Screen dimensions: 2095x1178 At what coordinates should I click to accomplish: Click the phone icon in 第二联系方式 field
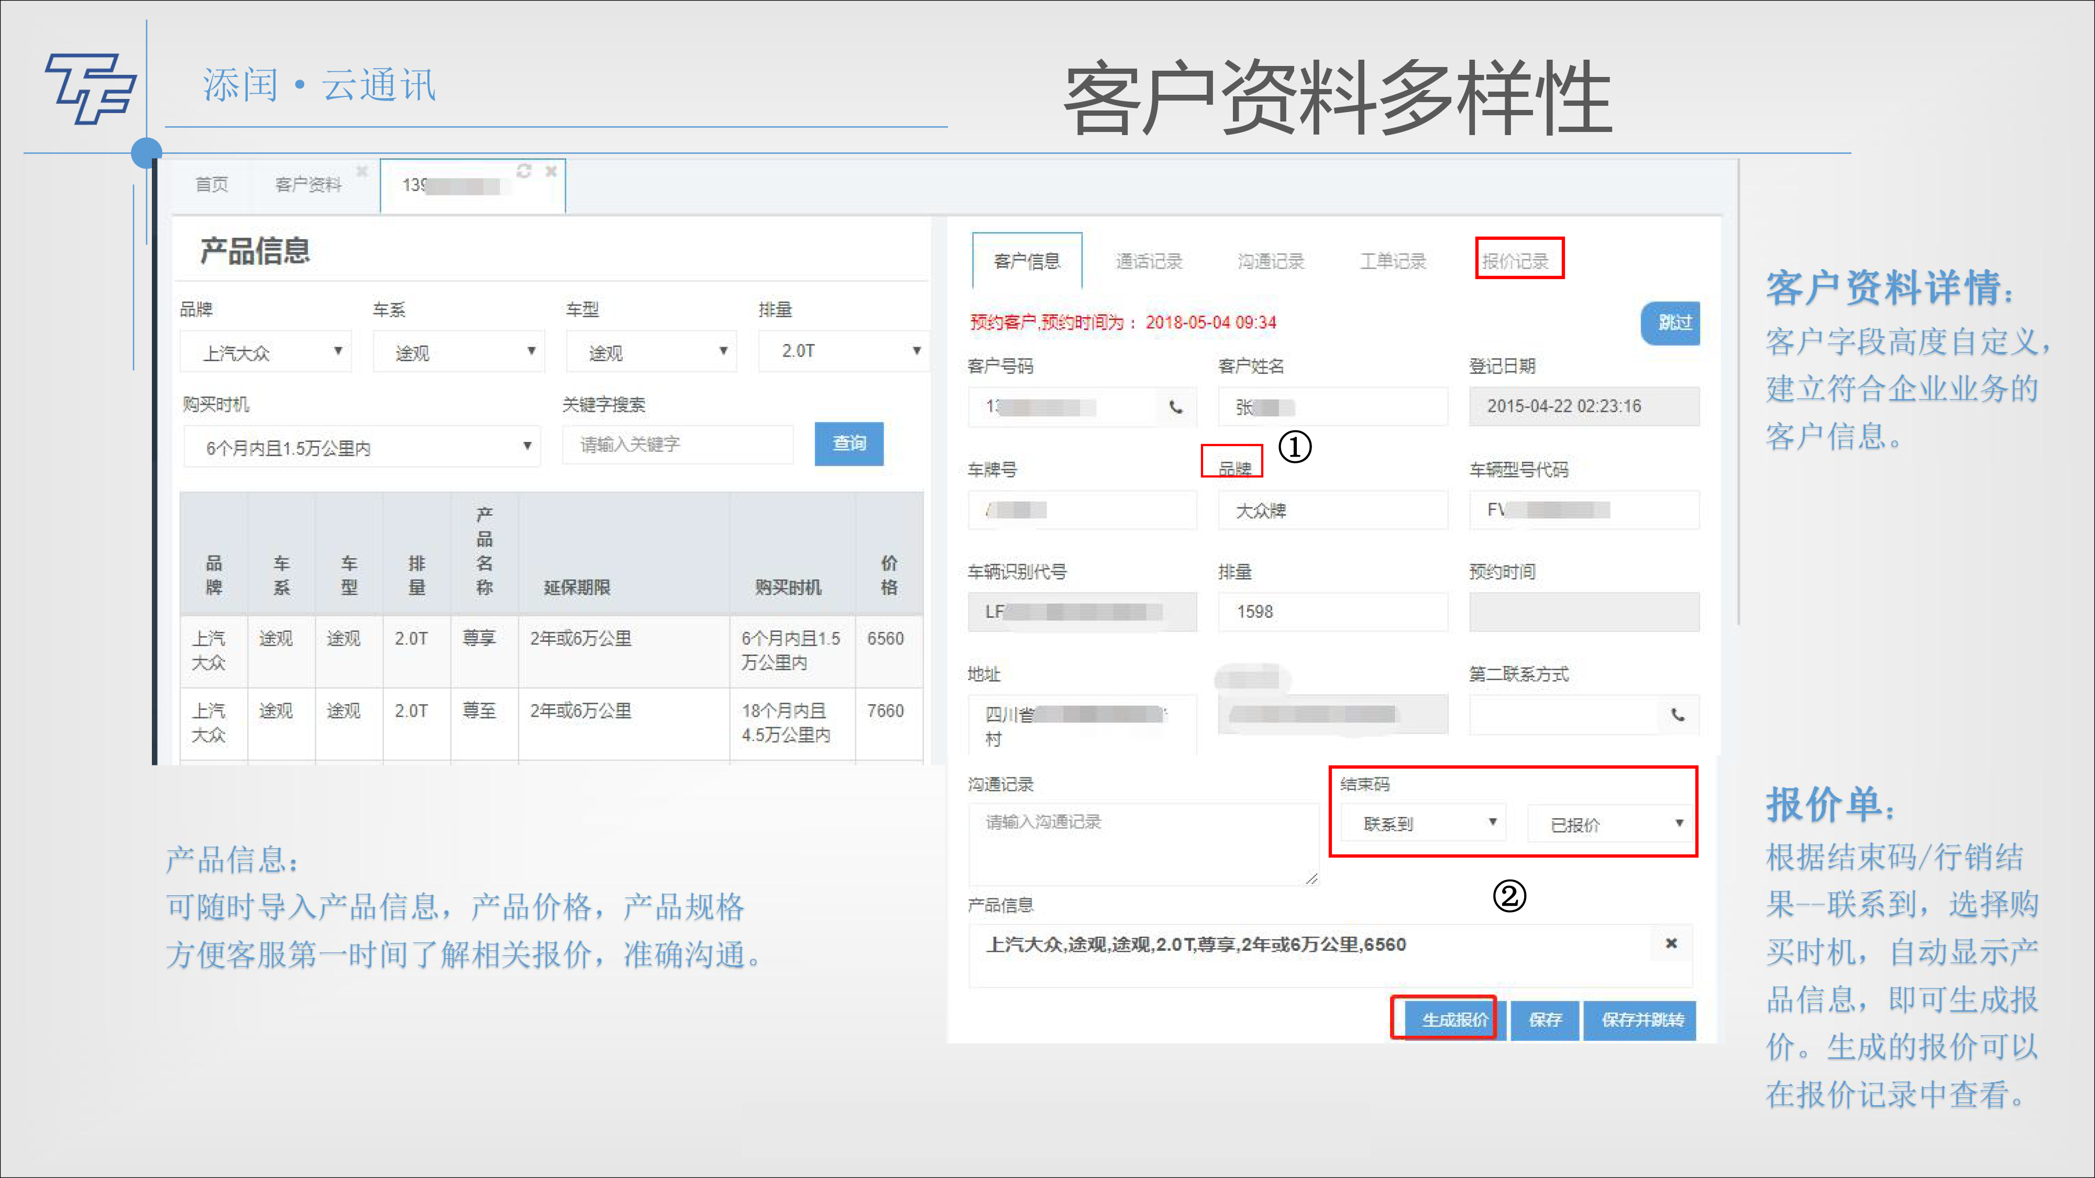(x=1678, y=715)
